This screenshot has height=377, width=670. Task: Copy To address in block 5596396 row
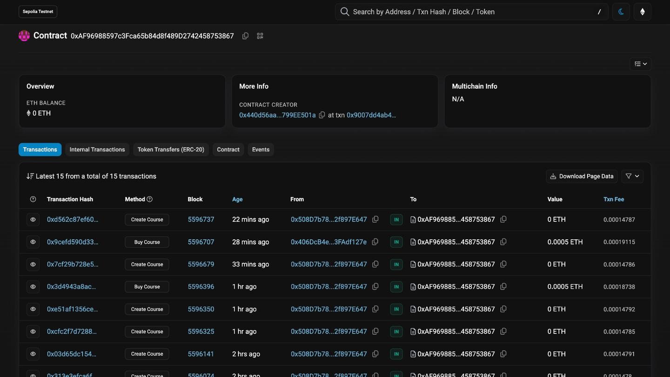point(503,286)
